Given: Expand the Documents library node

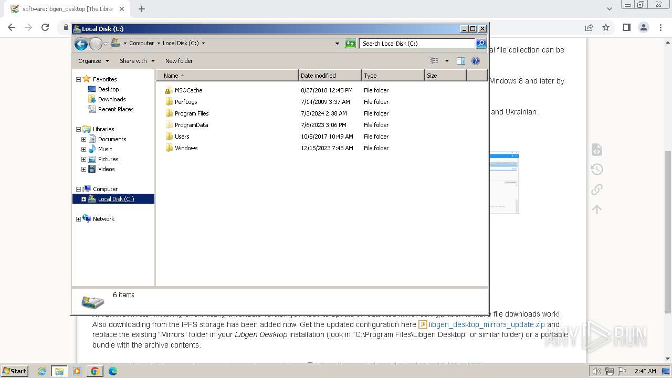Looking at the screenshot, I should [83, 139].
